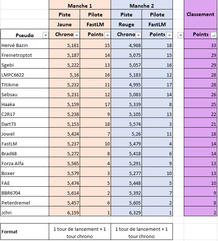Select the Classement header cell
The image size is (218, 241).
(201, 14)
